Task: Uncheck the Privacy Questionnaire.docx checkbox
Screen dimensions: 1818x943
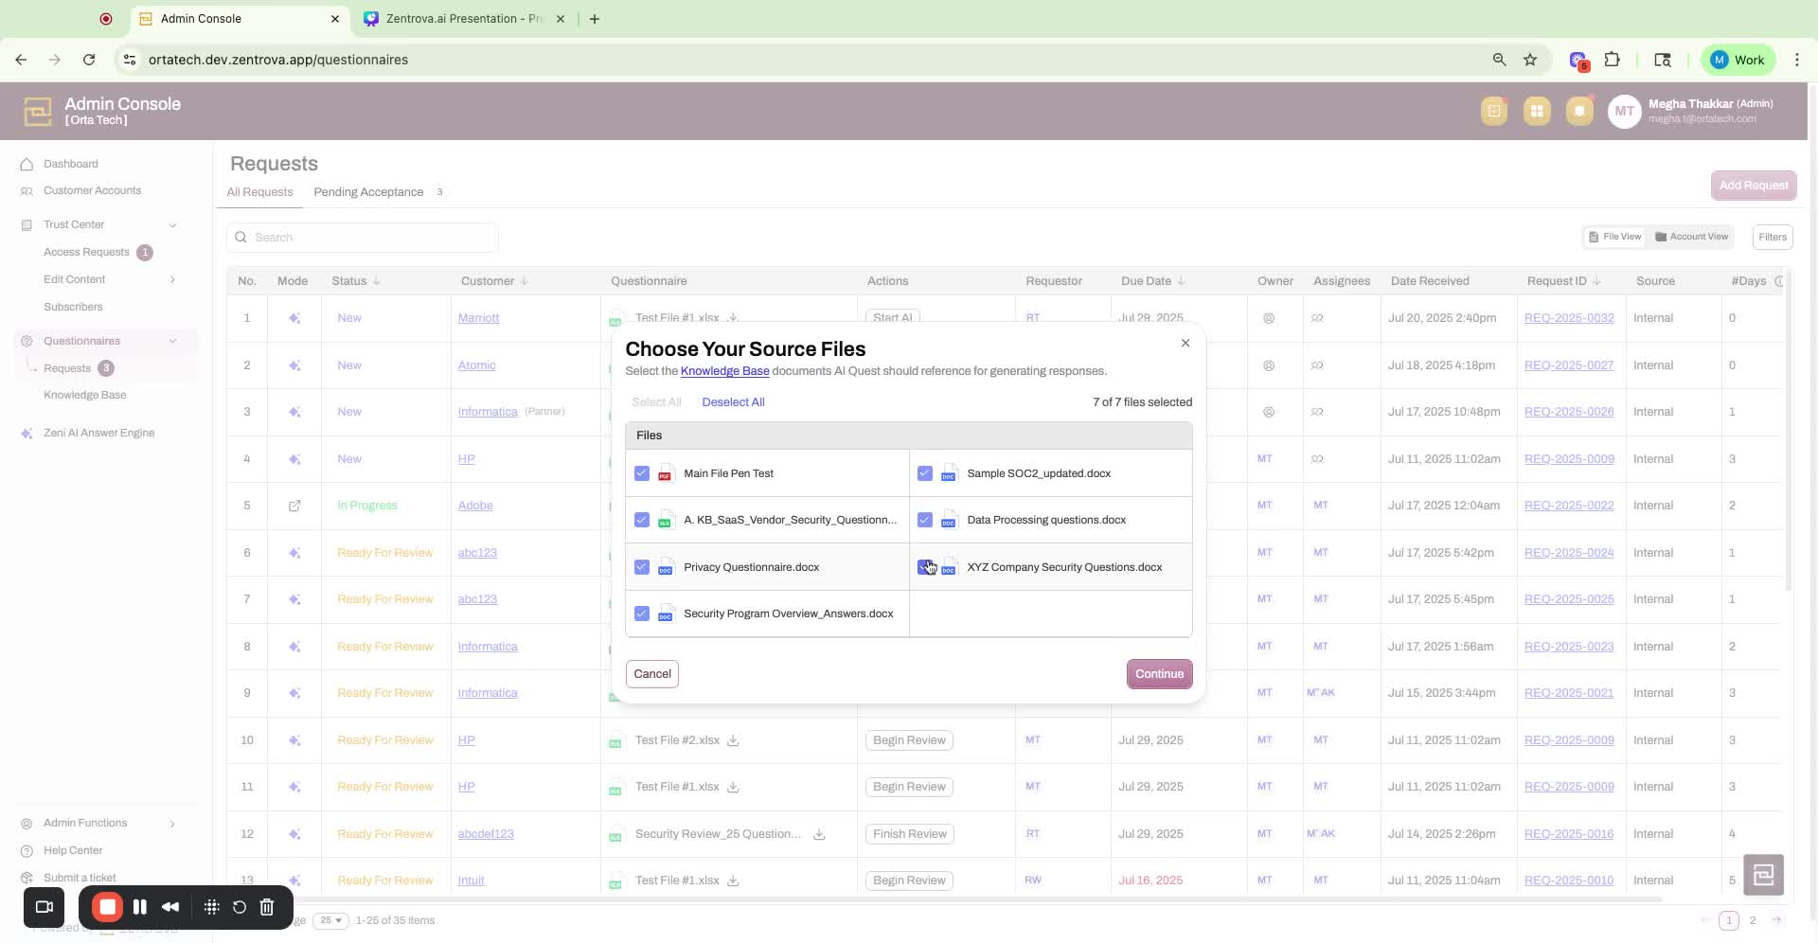Action: pyautogui.click(x=642, y=567)
